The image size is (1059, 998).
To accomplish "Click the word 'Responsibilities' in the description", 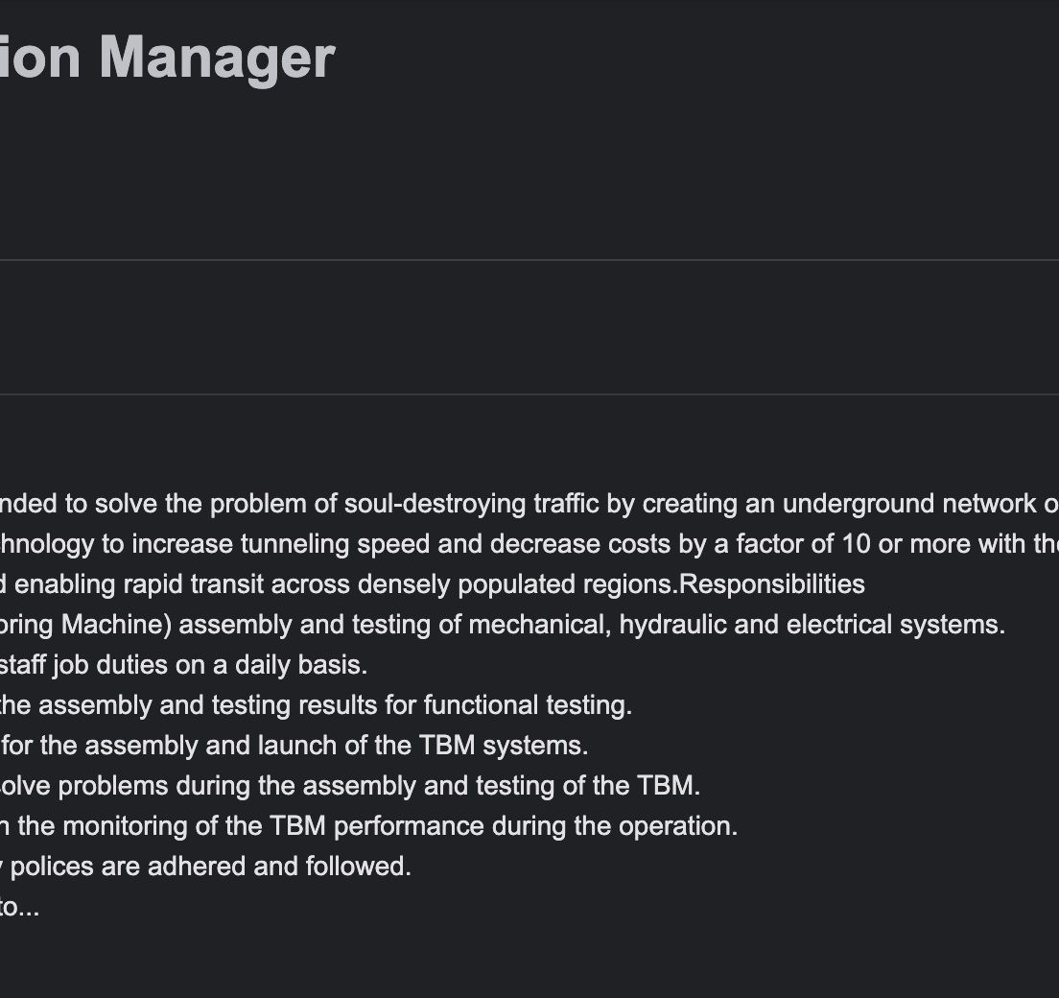I will [772, 583].
